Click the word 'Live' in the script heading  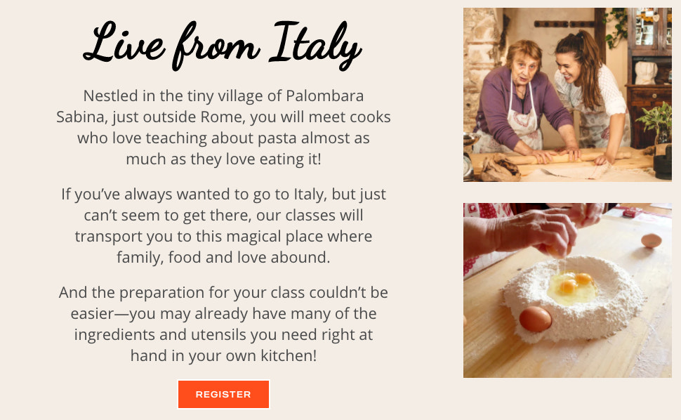click(124, 44)
